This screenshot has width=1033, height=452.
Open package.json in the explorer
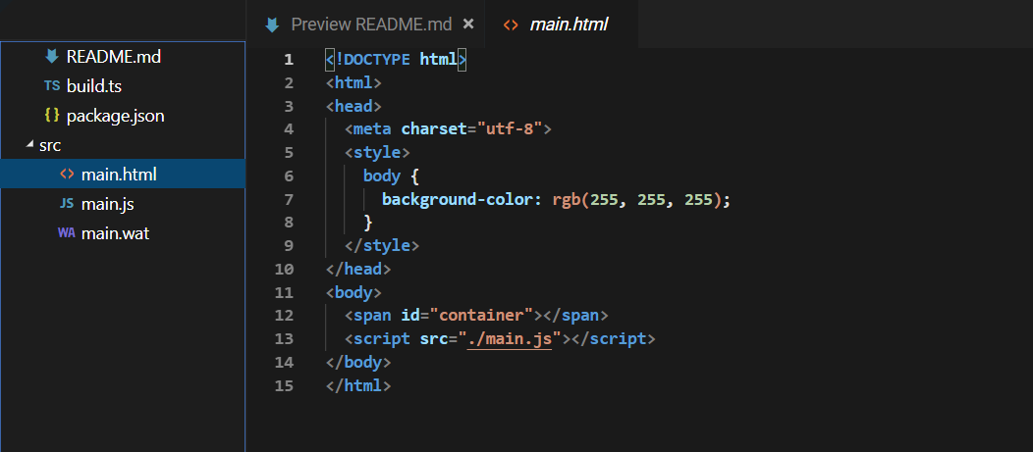(115, 116)
